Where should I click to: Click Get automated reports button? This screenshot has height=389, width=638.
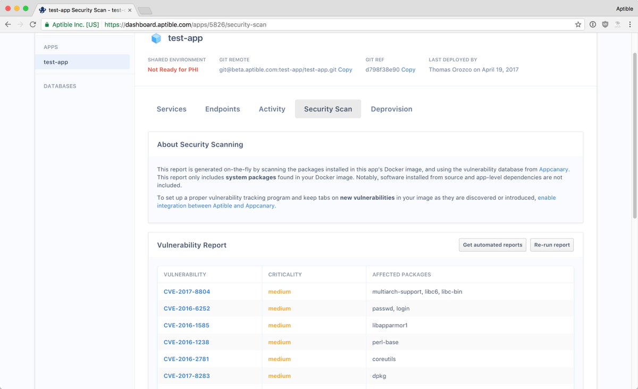pyautogui.click(x=493, y=245)
